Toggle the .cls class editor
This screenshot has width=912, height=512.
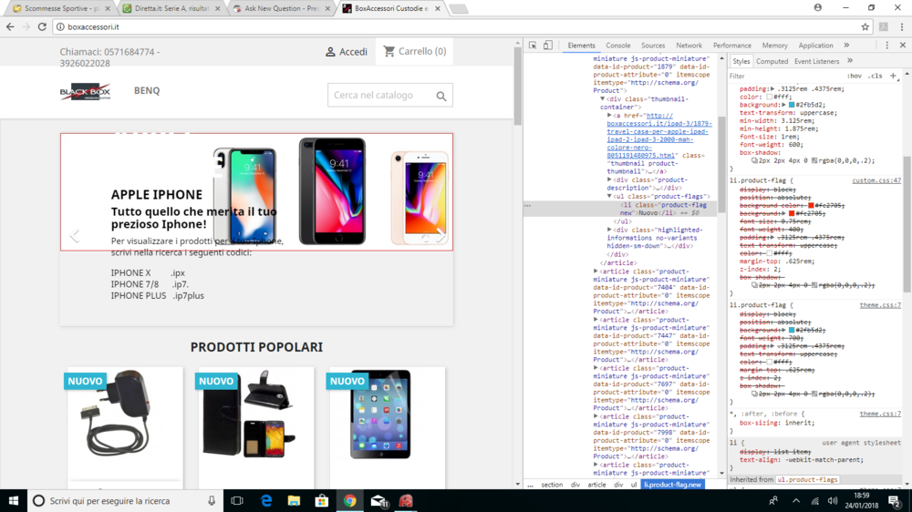[875, 77]
